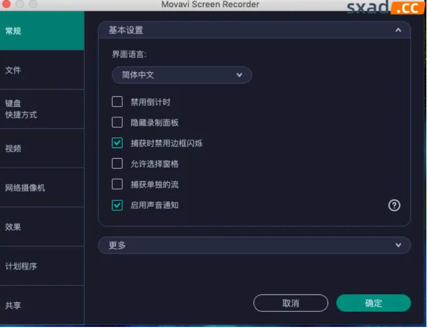The width and height of the screenshot is (428, 328).
Task: Open the help question mark icon
Action: tap(395, 206)
